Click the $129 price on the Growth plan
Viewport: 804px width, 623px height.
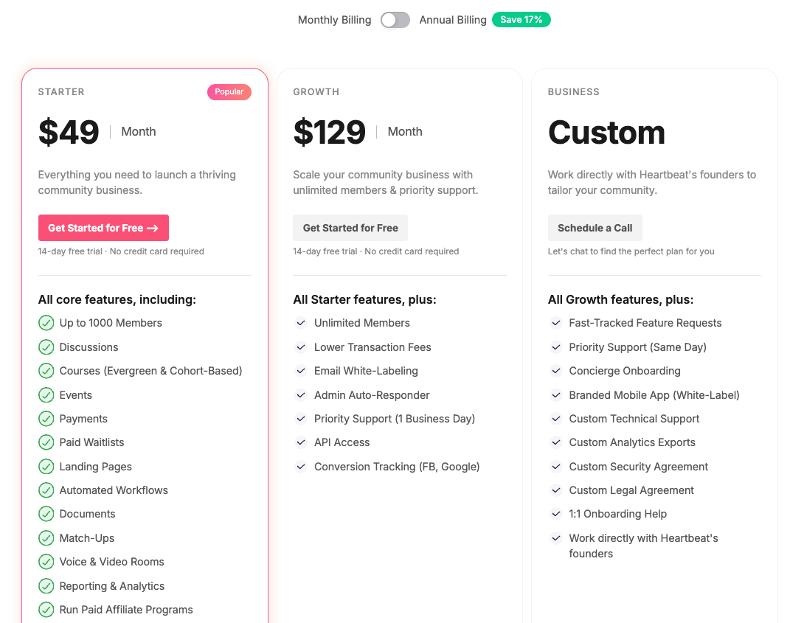(x=330, y=132)
